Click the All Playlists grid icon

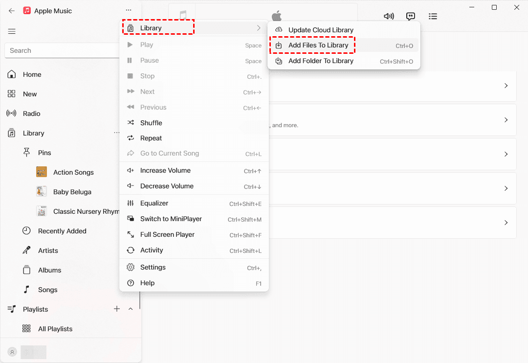tap(26, 328)
